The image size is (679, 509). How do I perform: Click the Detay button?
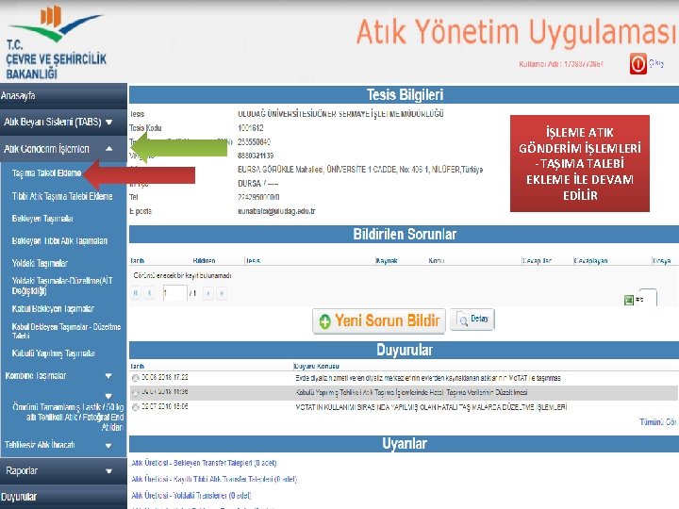click(x=472, y=320)
